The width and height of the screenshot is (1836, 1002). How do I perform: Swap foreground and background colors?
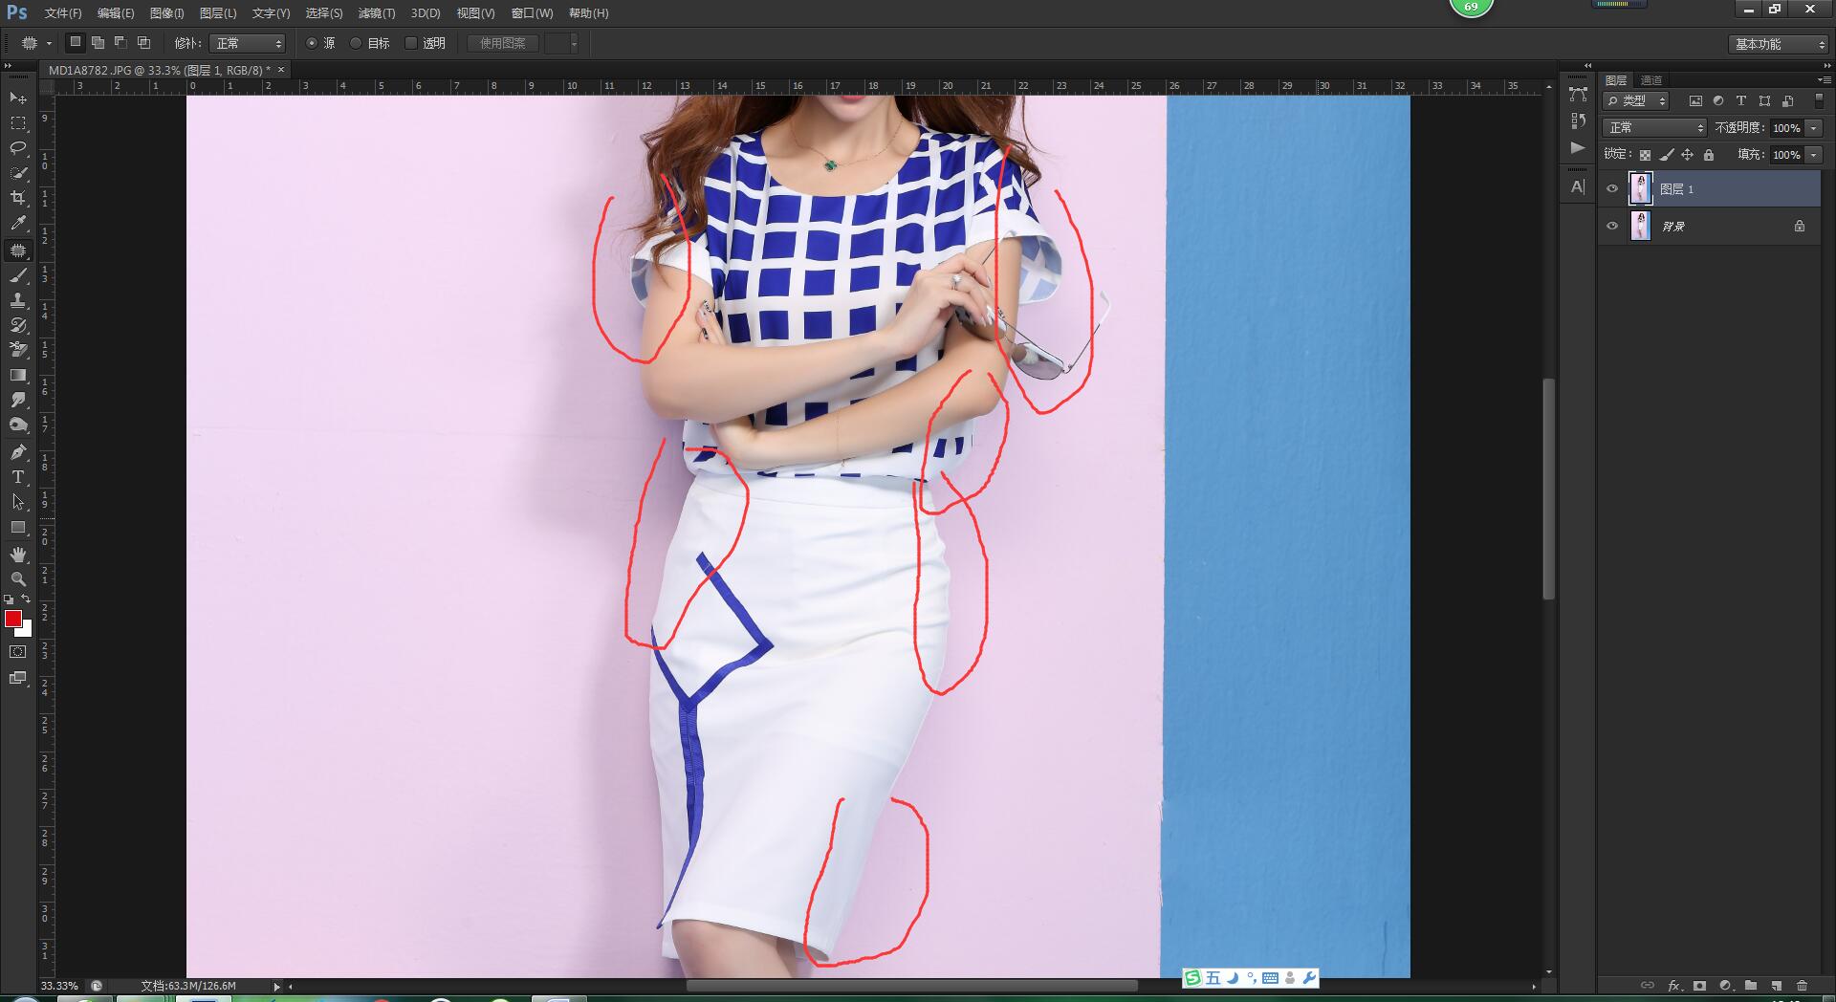[x=26, y=599]
